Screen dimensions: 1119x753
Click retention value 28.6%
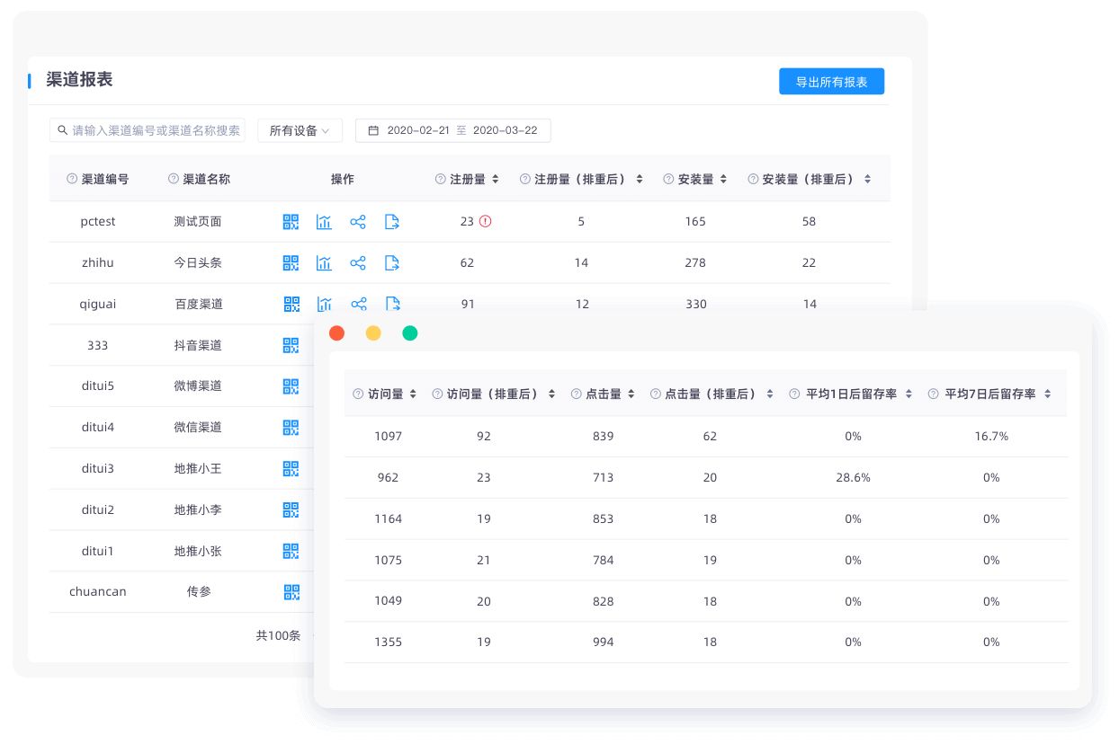853,477
